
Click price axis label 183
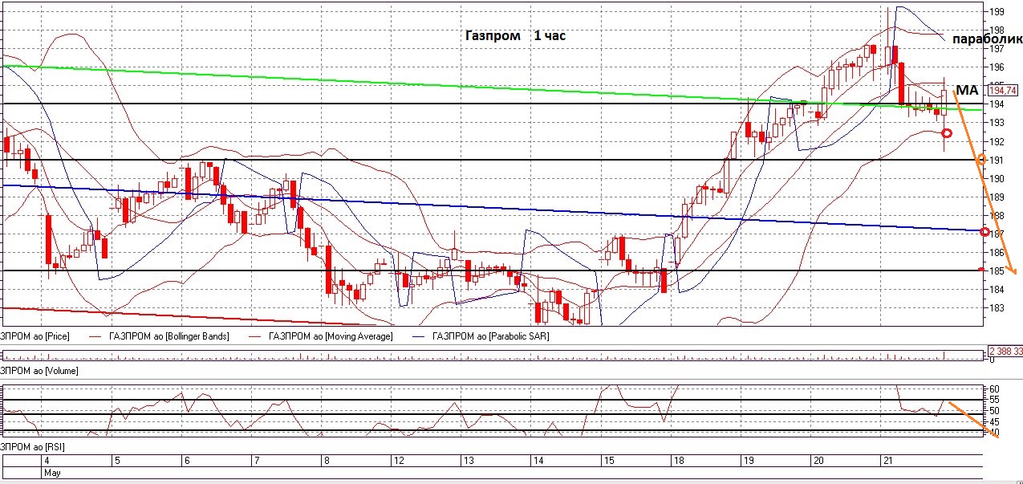998,307
